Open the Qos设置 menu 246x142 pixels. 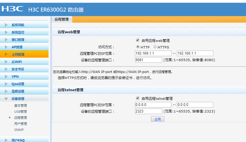pyautogui.click(x=18, y=84)
